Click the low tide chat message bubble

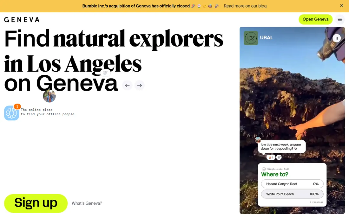coord(282,146)
